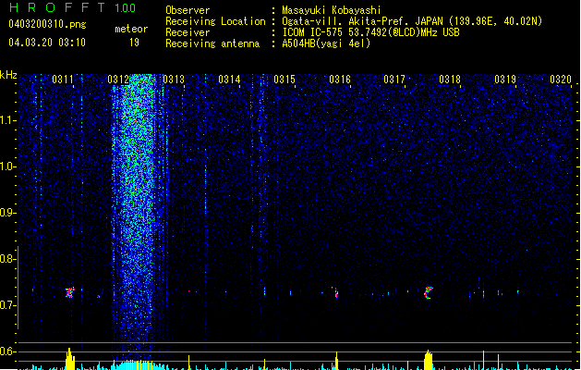581x370 pixels.
Task: Select the file name 0403200310.png
Action: pos(47,24)
